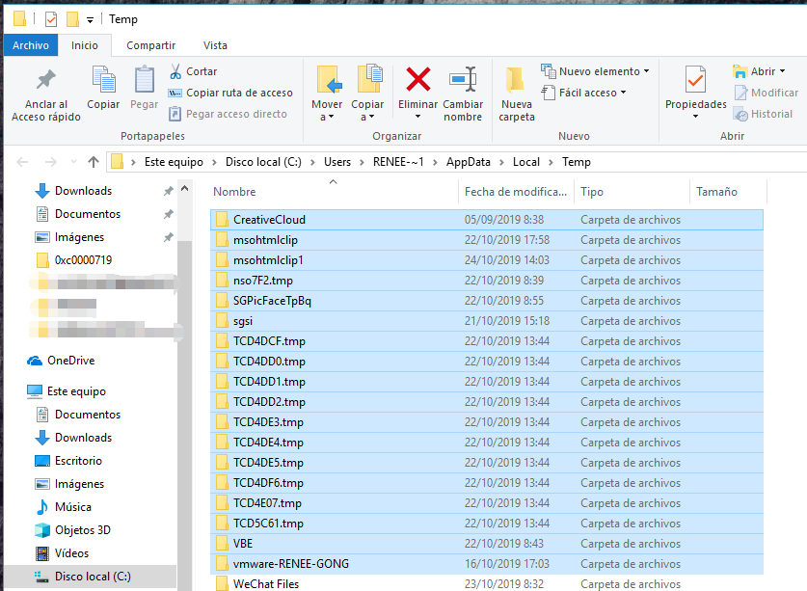Go up one folder level arrow
This screenshot has width=807, height=591.
(94, 162)
